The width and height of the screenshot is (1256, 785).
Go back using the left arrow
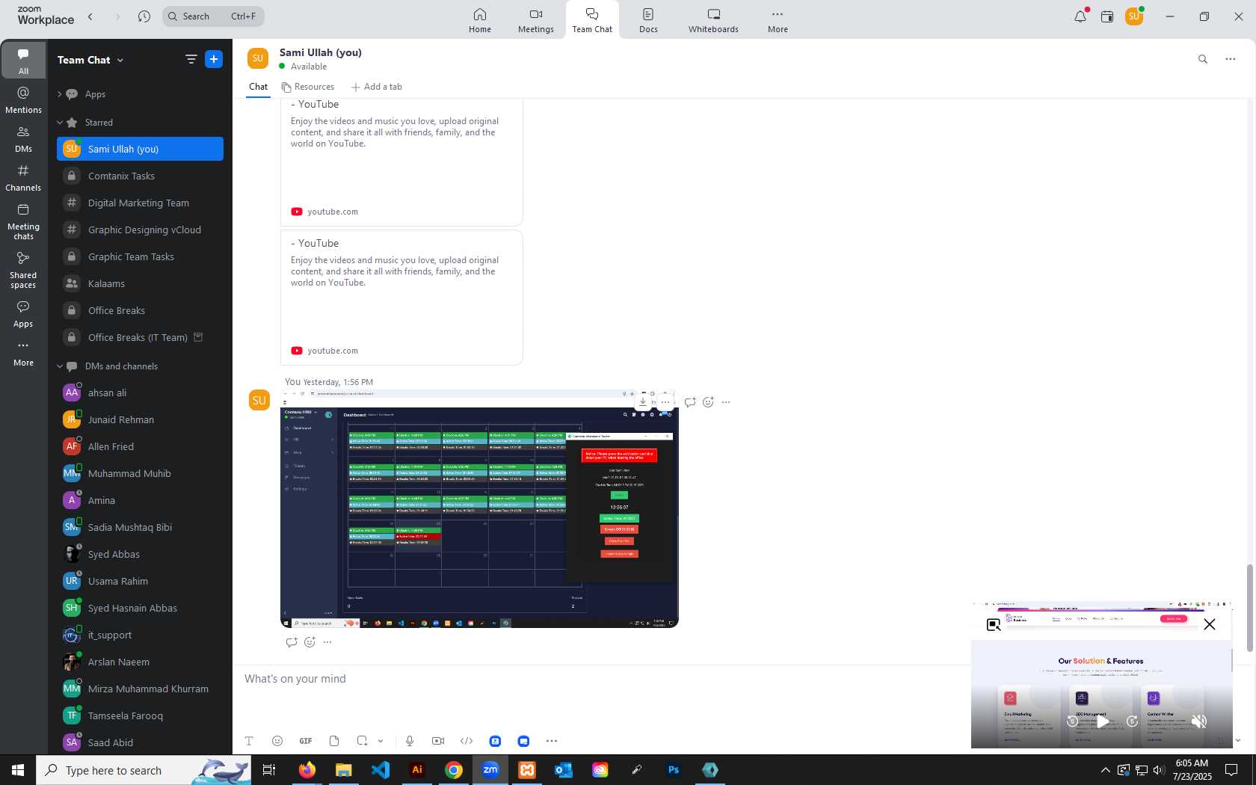point(90,16)
